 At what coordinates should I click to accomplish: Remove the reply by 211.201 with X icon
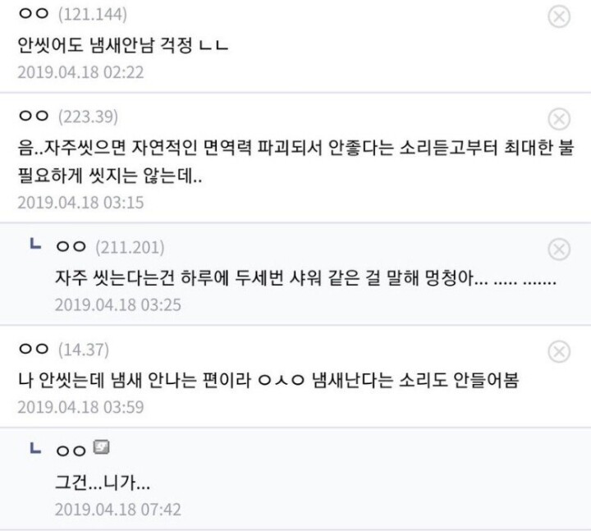pos(558,249)
